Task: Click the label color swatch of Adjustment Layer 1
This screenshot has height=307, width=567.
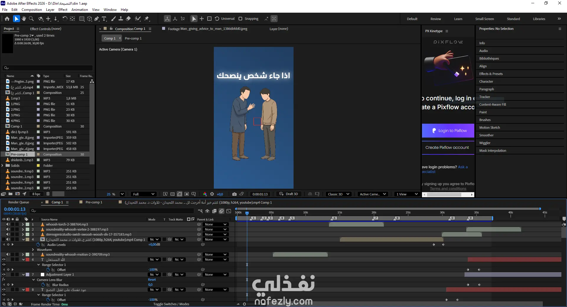Action: 27,275
